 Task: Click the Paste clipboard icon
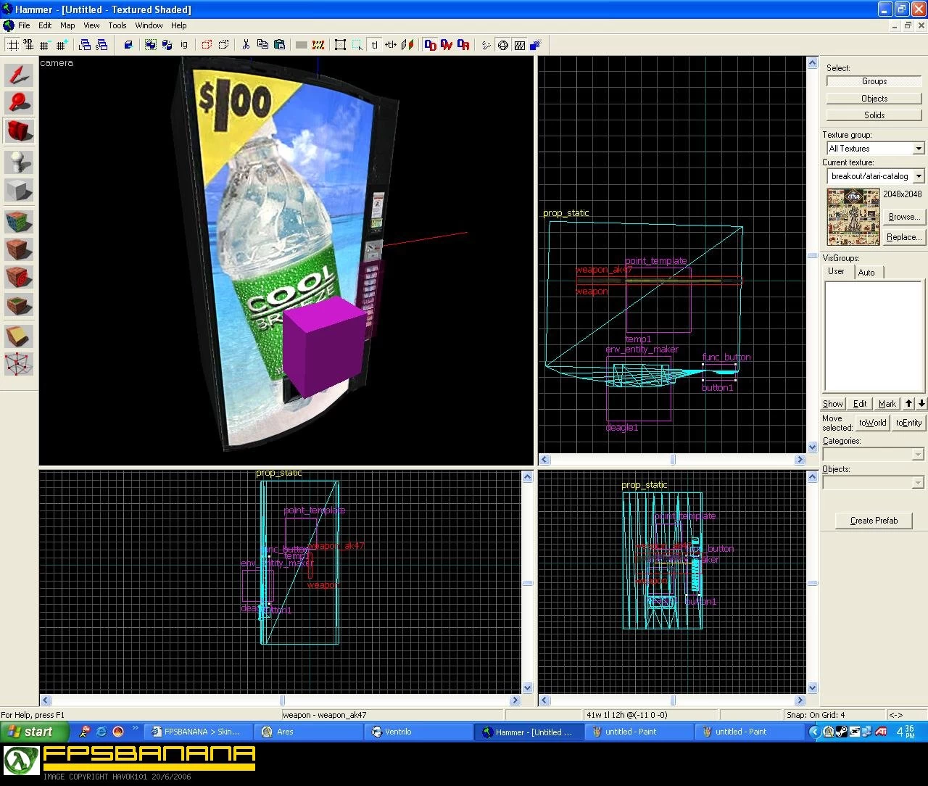click(279, 45)
